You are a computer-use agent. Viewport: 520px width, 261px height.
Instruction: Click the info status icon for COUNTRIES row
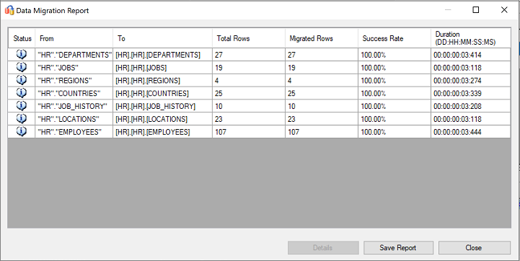tap(22, 93)
